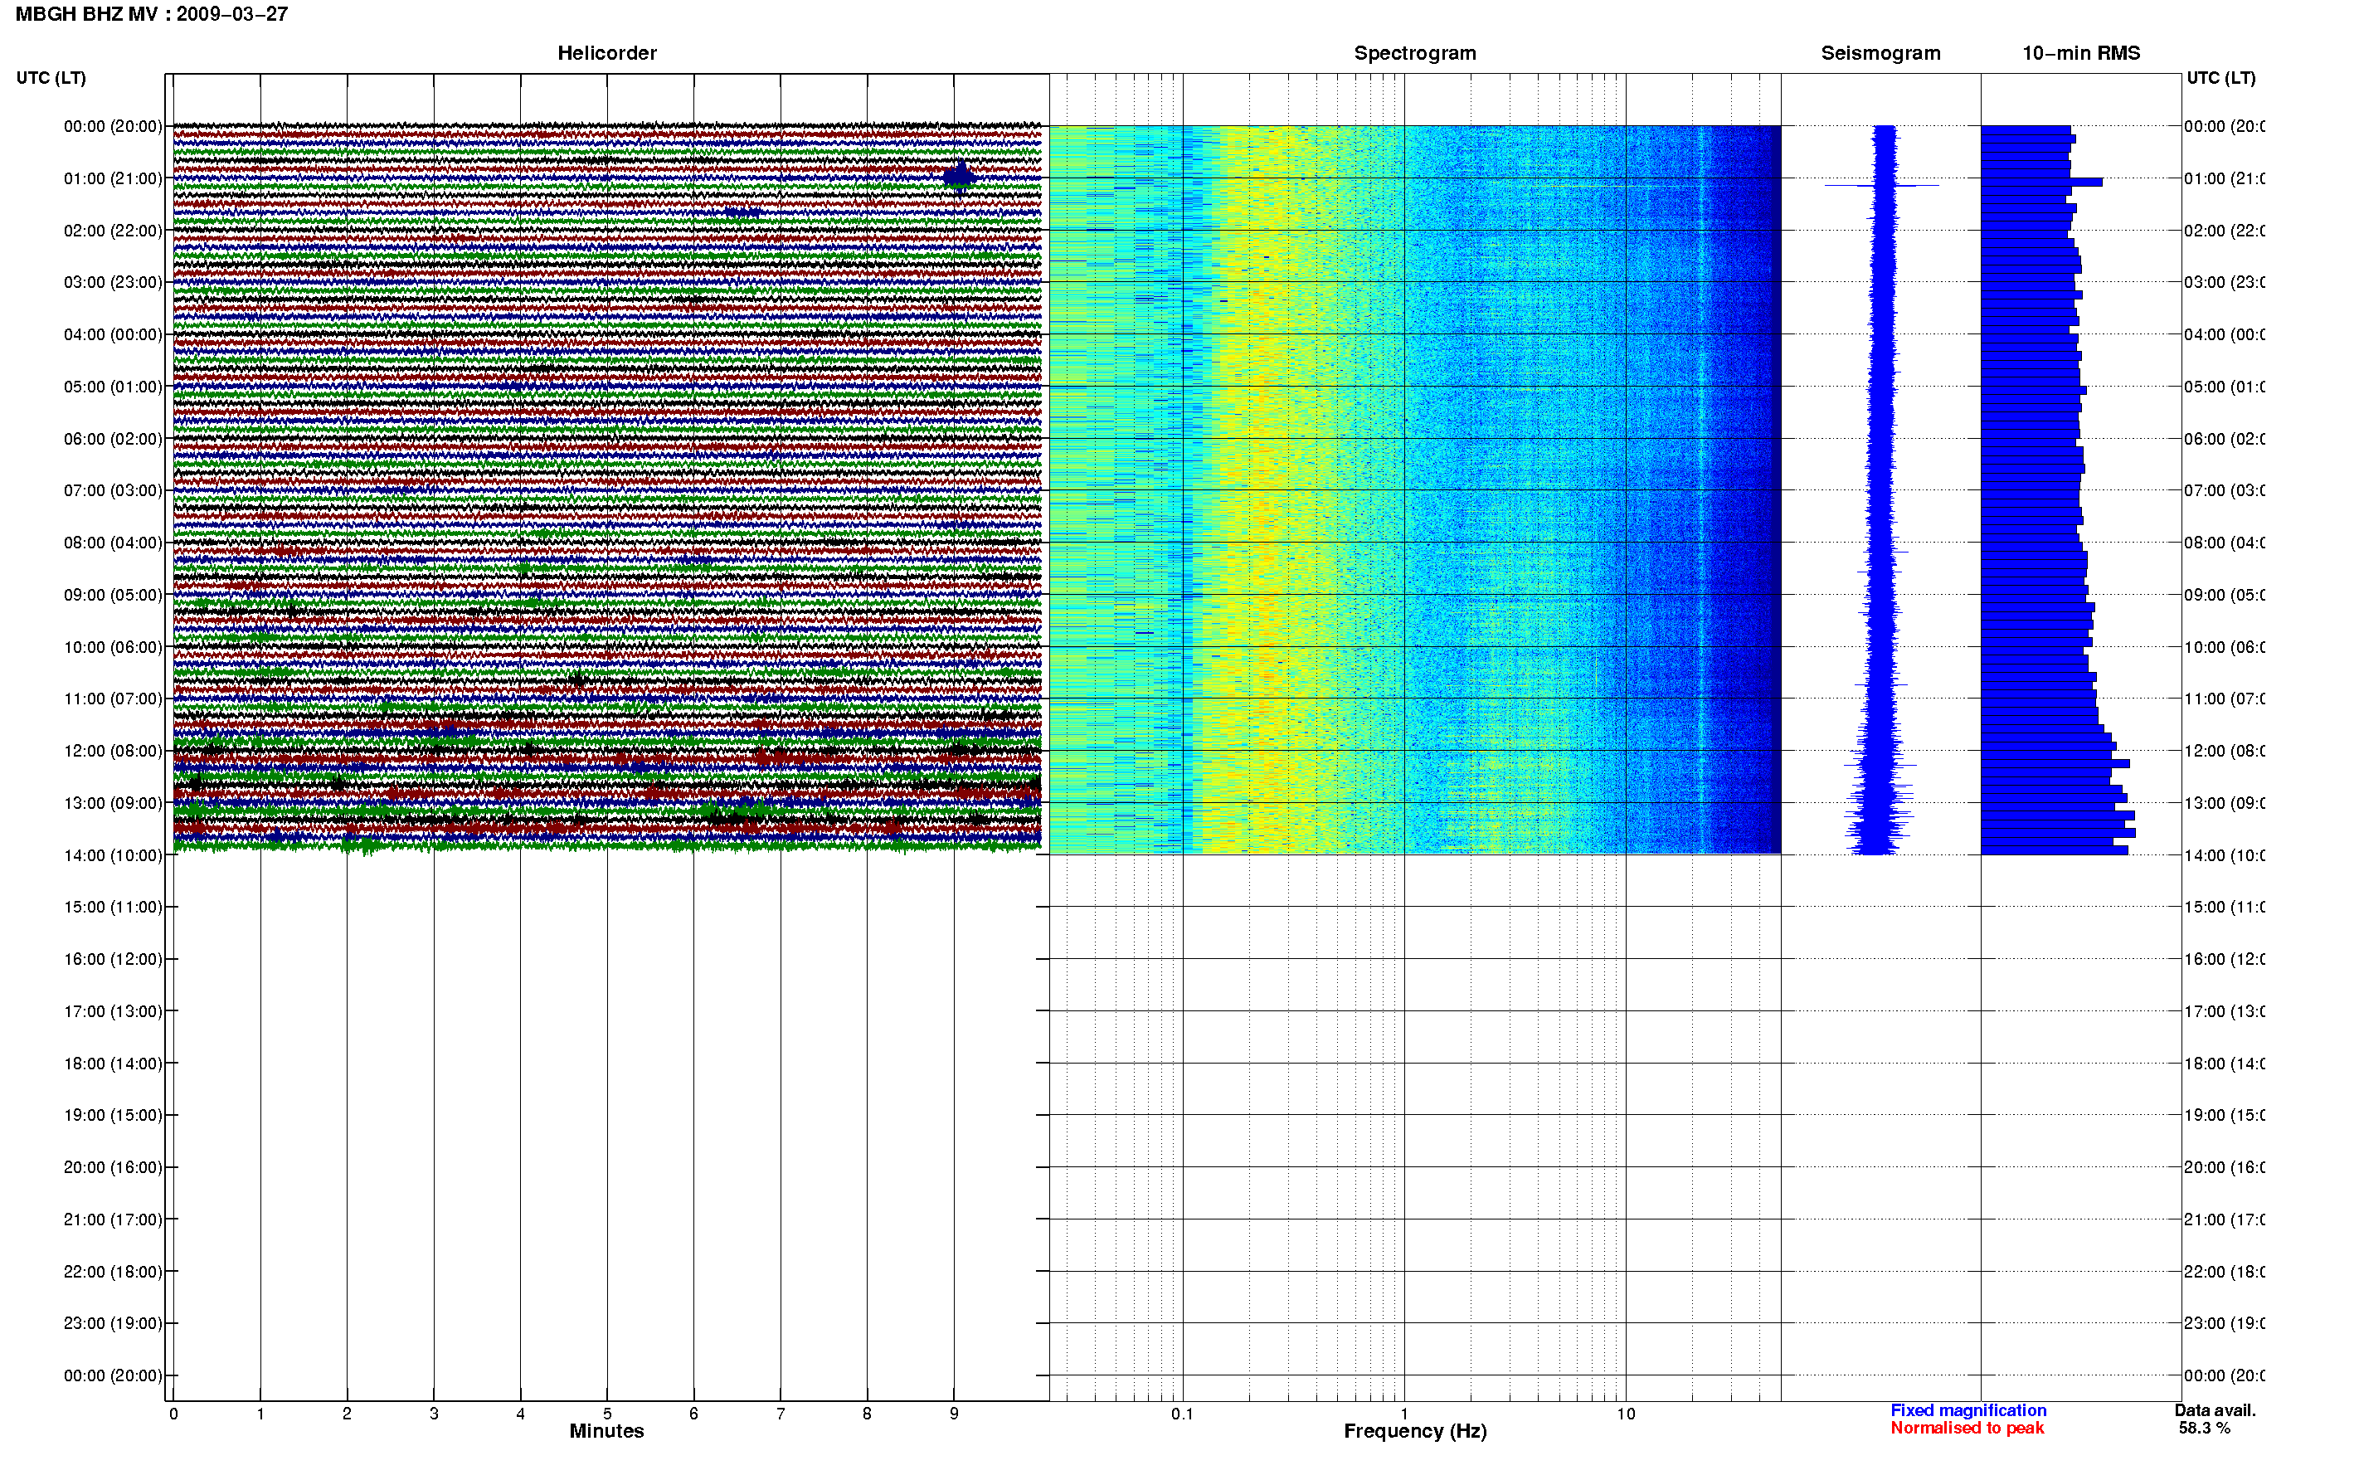Image resolution: width=2359 pixels, height=1475 pixels.
Task: Click left axis label 20:00 (16:00)
Action: coord(113,1168)
